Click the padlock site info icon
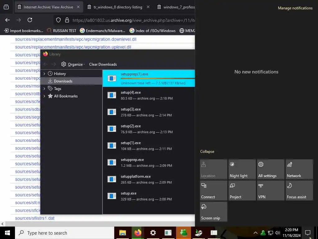 [67, 20]
